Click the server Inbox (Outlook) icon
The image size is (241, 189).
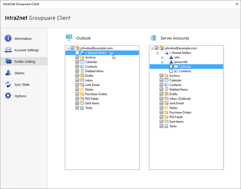166,98
